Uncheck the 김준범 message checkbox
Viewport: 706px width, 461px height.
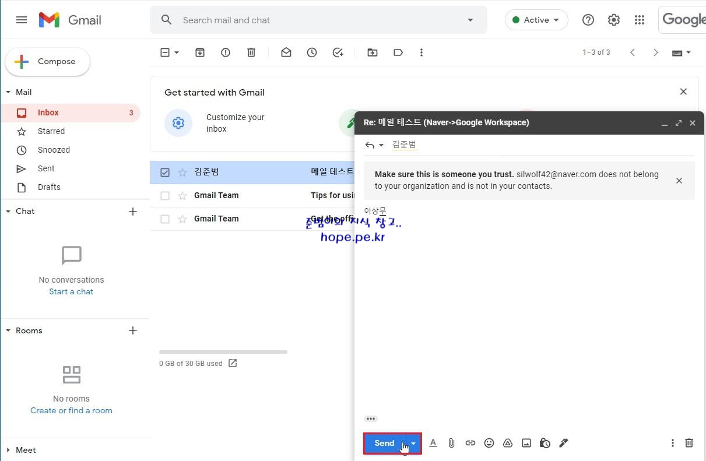[165, 173]
